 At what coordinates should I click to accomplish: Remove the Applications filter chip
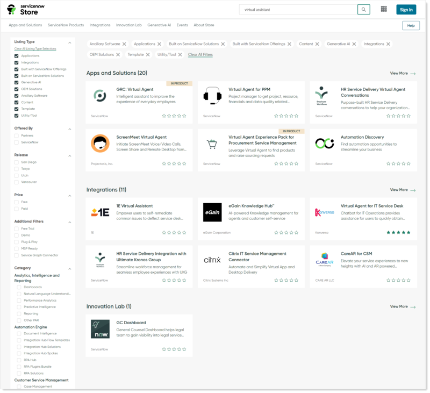(x=159, y=44)
